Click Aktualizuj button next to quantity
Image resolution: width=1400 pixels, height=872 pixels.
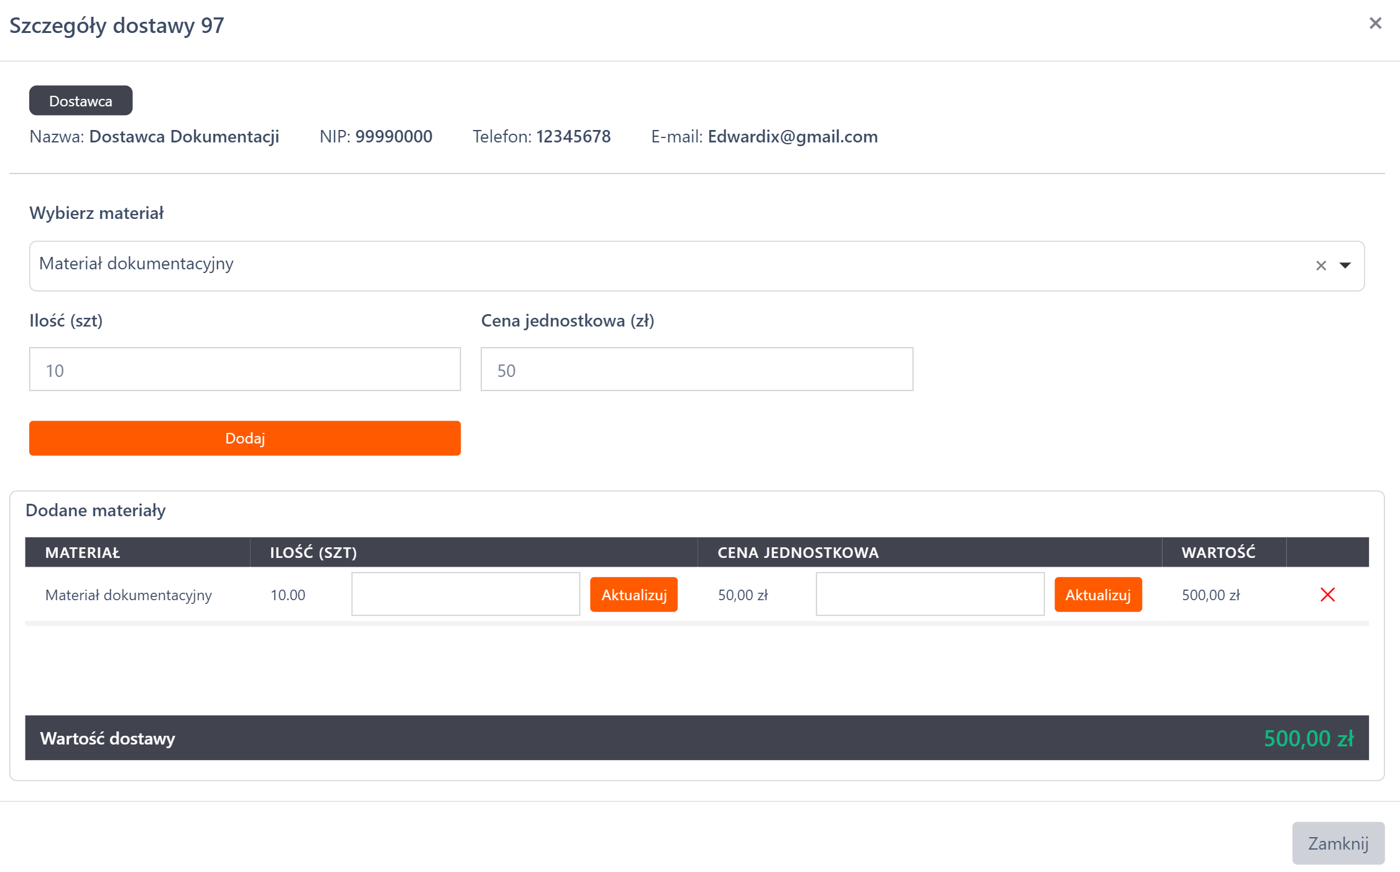click(x=633, y=595)
